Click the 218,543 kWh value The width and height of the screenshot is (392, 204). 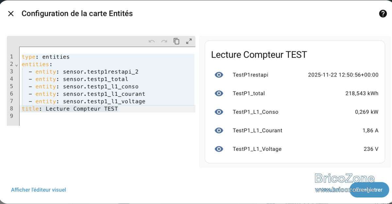pyautogui.click(x=362, y=94)
